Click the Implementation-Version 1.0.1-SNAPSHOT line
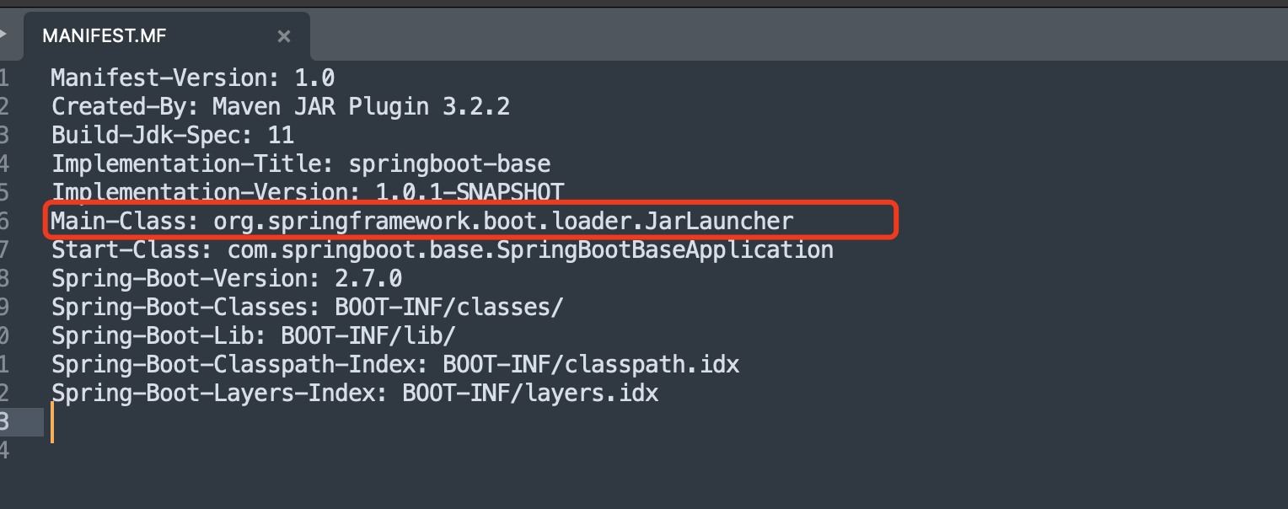This screenshot has height=509, width=1288. coord(308,192)
